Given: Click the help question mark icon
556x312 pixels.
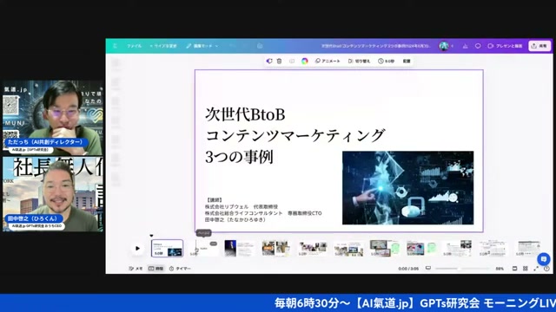Looking at the screenshot, I should tap(546, 269).
